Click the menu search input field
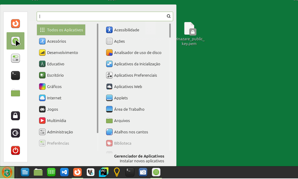The height and width of the screenshot is (179, 298). coord(101,16)
